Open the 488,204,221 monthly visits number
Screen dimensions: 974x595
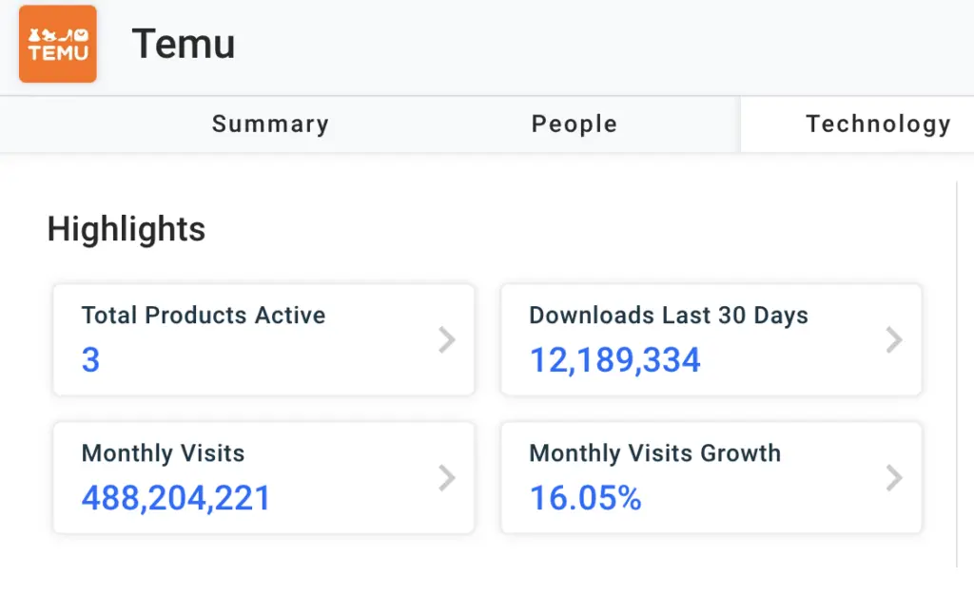(x=176, y=498)
